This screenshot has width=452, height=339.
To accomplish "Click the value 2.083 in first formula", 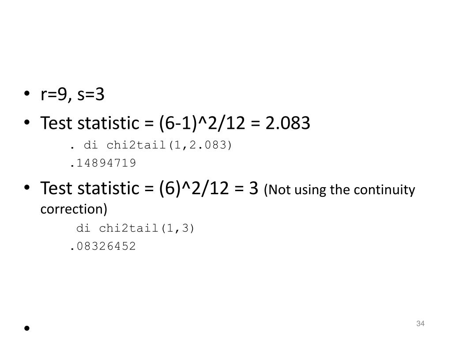I will pos(288,123).
